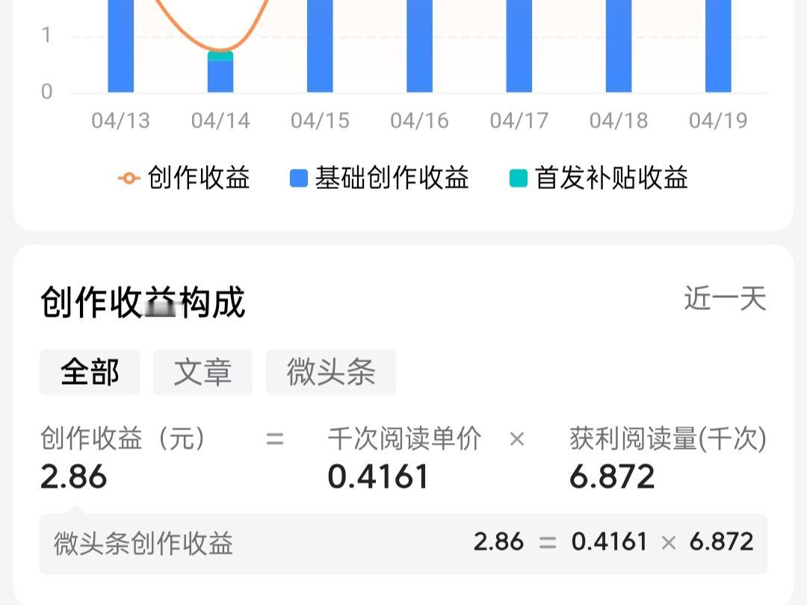The height and width of the screenshot is (605, 807).
Task: Click the 04/15 blue bar
Action: click(320, 46)
